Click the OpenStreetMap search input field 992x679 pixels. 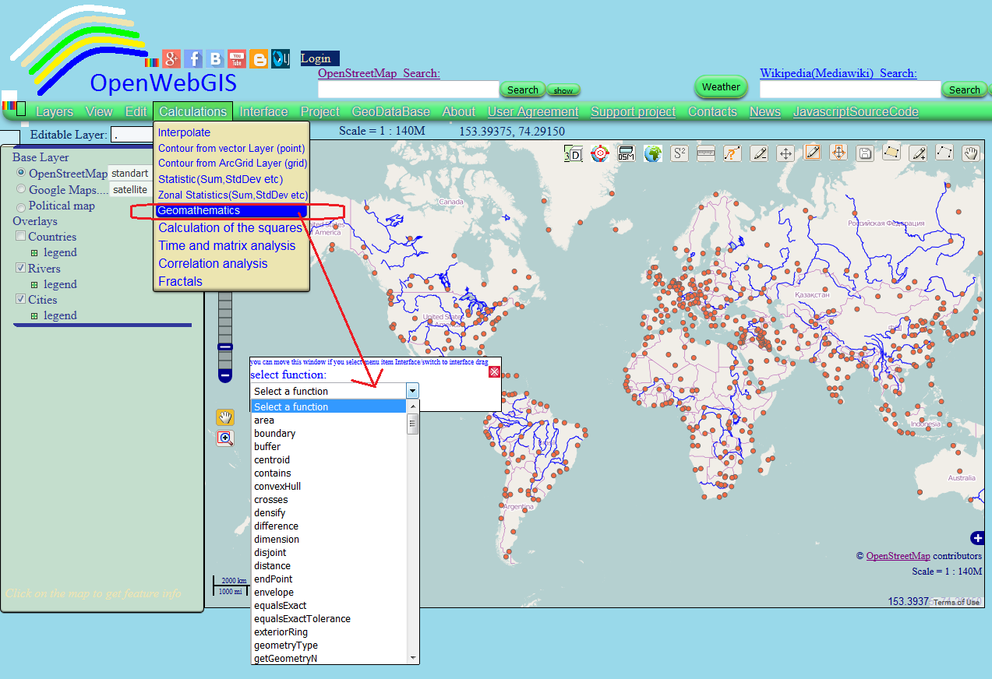pyautogui.click(x=408, y=90)
